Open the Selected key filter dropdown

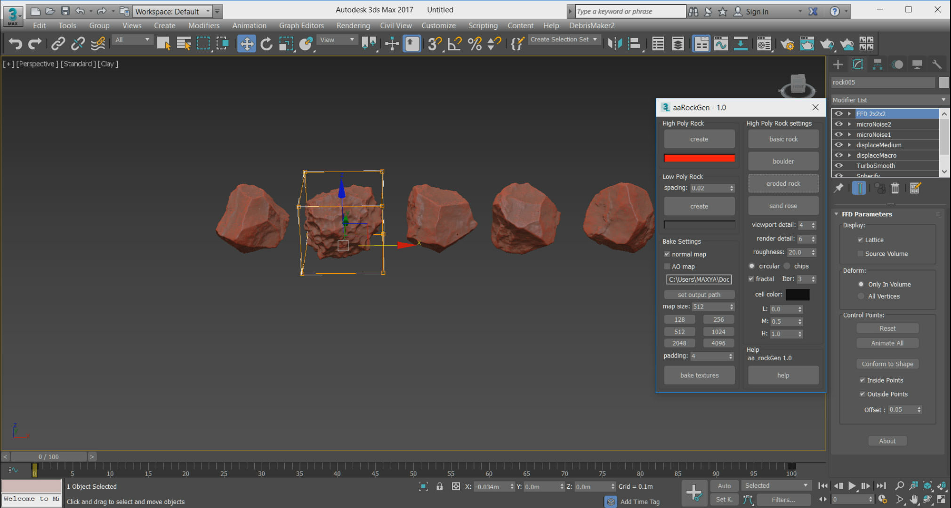[775, 485]
